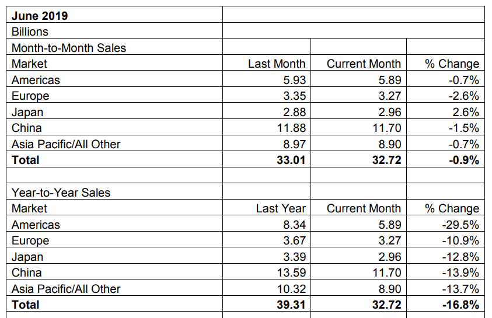
Task: Click Japan last year value 3.39
Action: point(294,257)
